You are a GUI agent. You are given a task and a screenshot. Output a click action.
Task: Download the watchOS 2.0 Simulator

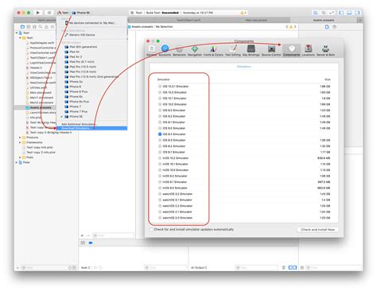pos(160,218)
